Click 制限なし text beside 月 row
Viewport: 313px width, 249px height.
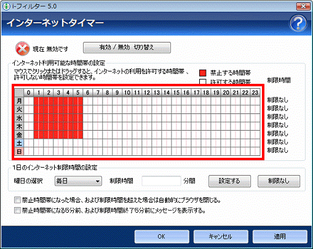click(277, 100)
